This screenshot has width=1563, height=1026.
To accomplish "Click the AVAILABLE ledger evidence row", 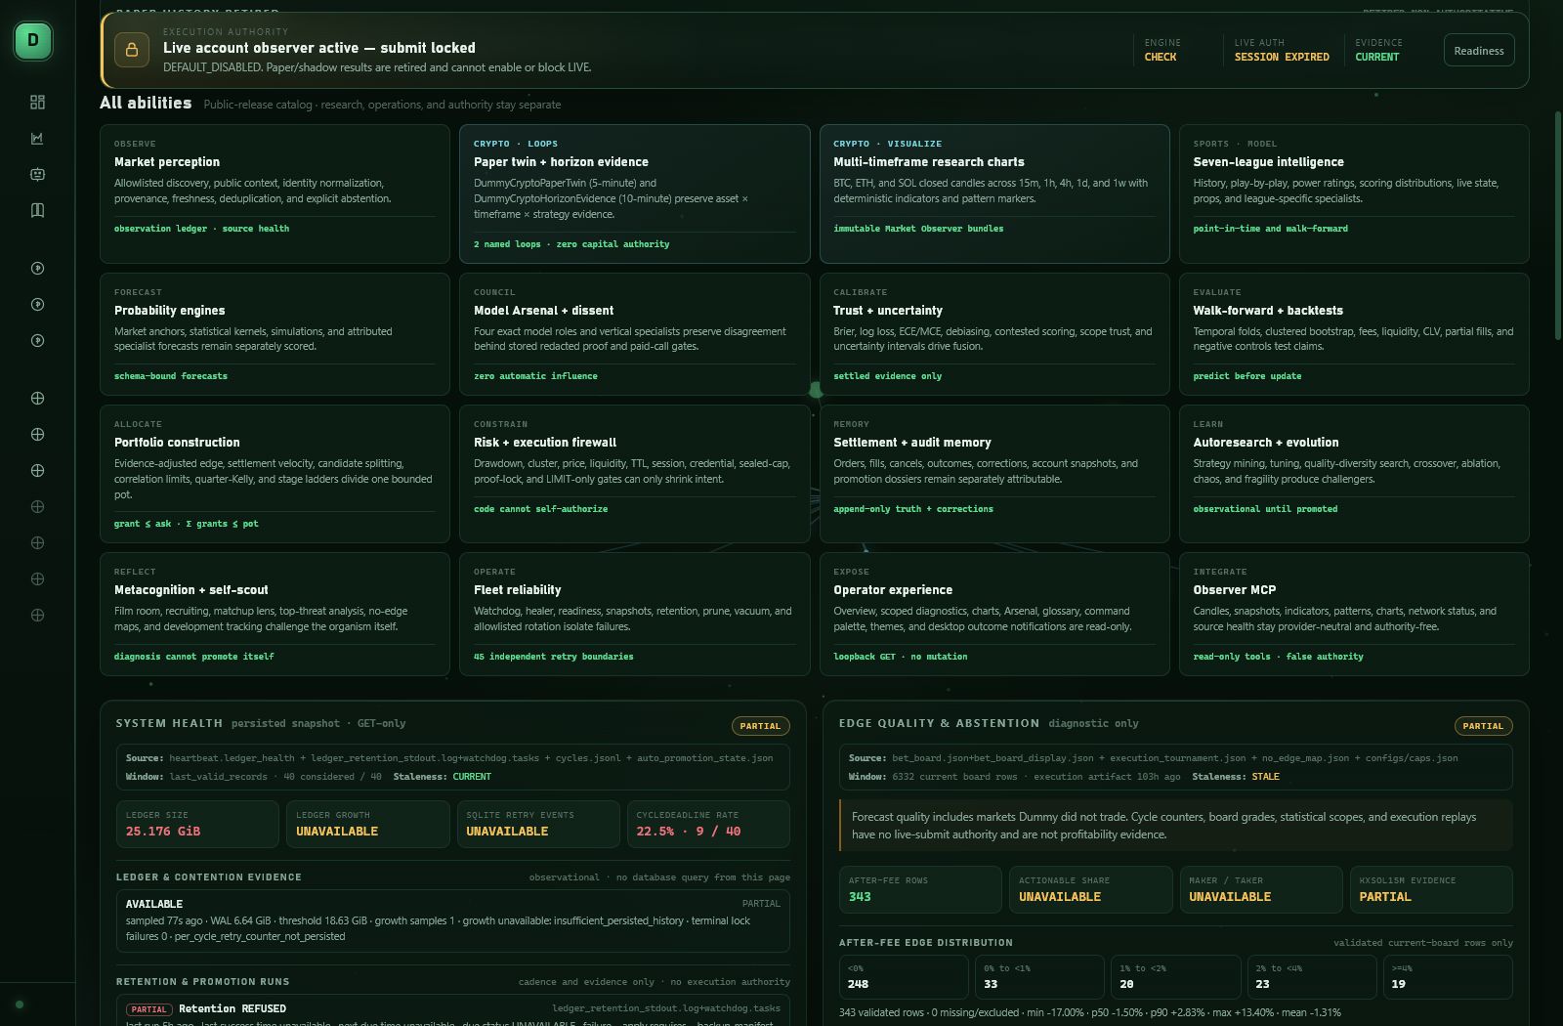I will [453, 920].
